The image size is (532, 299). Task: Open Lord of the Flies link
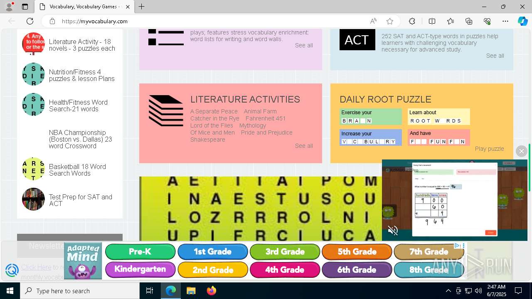coord(212,125)
